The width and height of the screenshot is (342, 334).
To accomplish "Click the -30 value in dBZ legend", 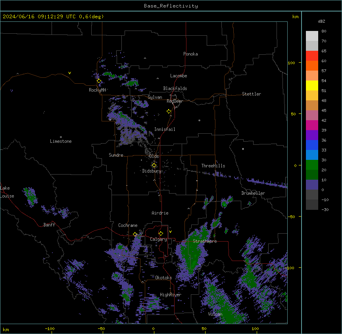I will point(325,209).
